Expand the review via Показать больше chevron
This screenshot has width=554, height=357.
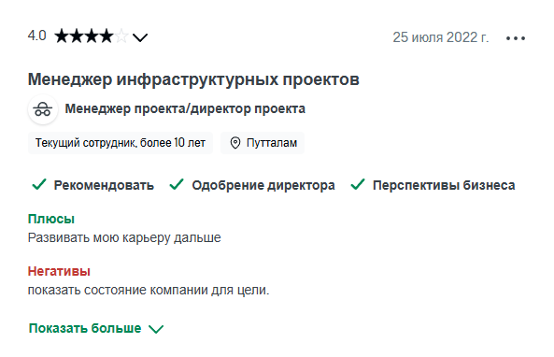point(156,329)
